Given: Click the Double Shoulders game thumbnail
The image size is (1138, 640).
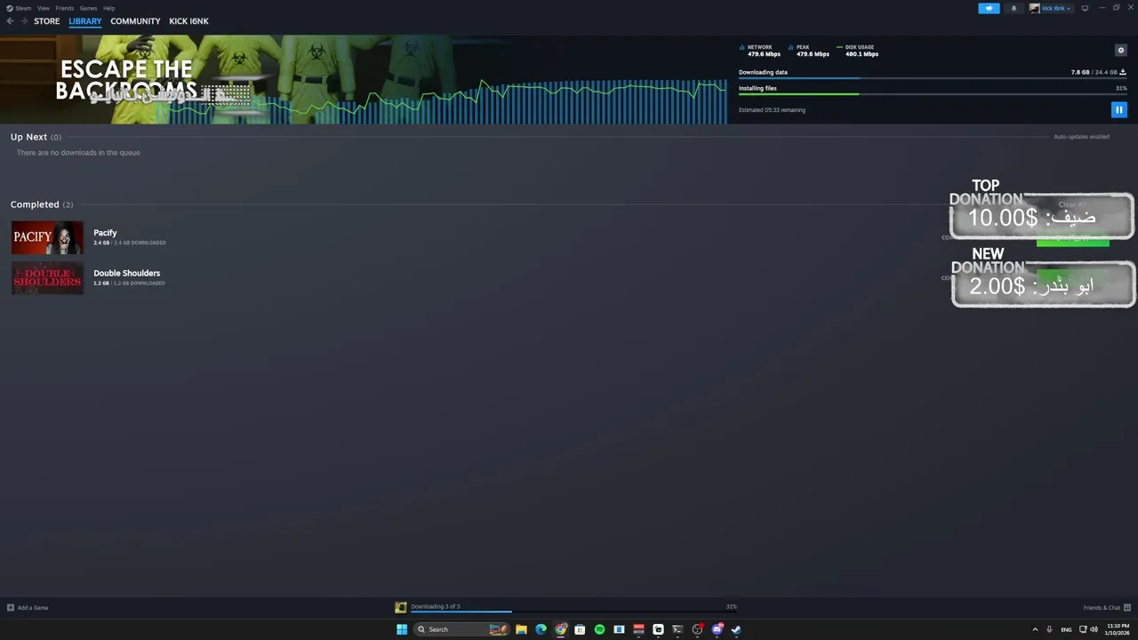Looking at the screenshot, I should coord(47,277).
